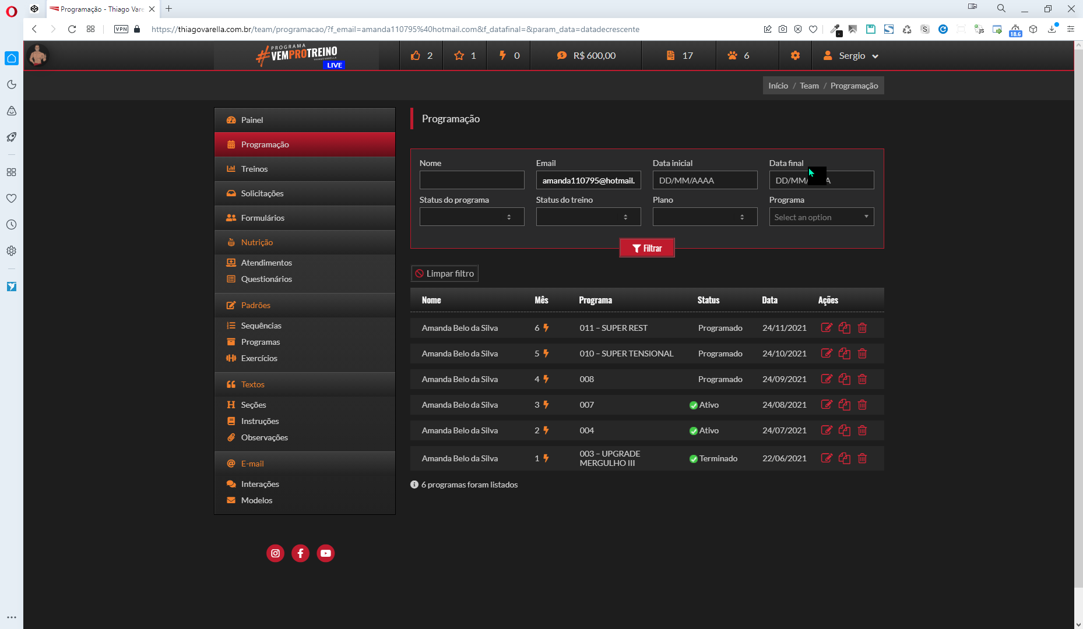Delete the 003 – UPGRADE MERGULHO III program
Image resolution: width=1083 pixels, height=629 pixels.
coord(862,458)
